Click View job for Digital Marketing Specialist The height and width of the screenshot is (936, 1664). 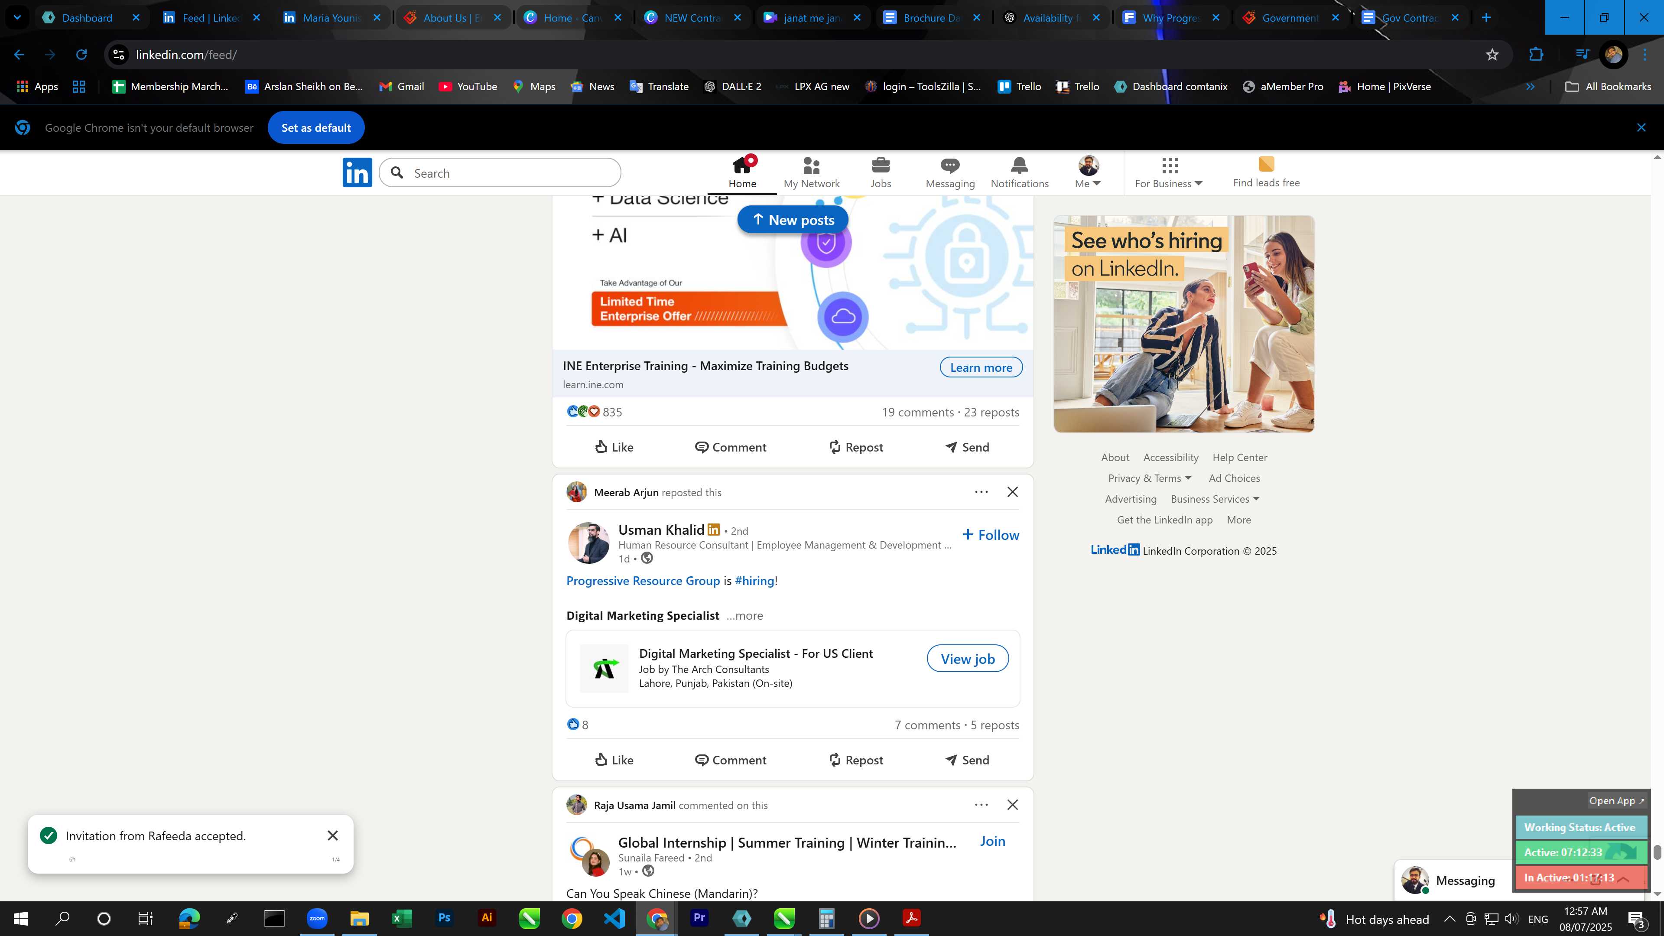tap(967, 659)
